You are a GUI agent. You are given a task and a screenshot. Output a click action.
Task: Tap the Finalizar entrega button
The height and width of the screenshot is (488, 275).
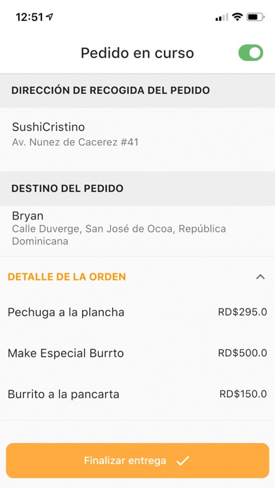[x=137, y=461]
